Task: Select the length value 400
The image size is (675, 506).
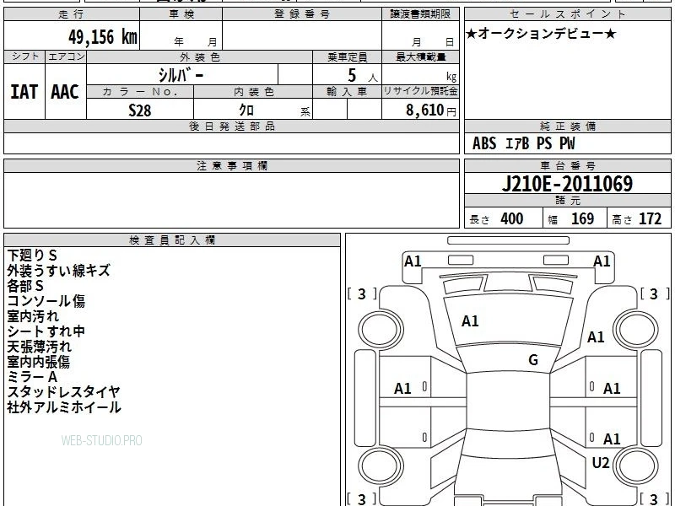Action: pos(512,218)
